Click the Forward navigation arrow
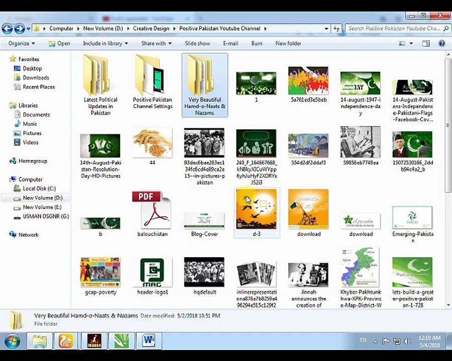 click(19, 29)
